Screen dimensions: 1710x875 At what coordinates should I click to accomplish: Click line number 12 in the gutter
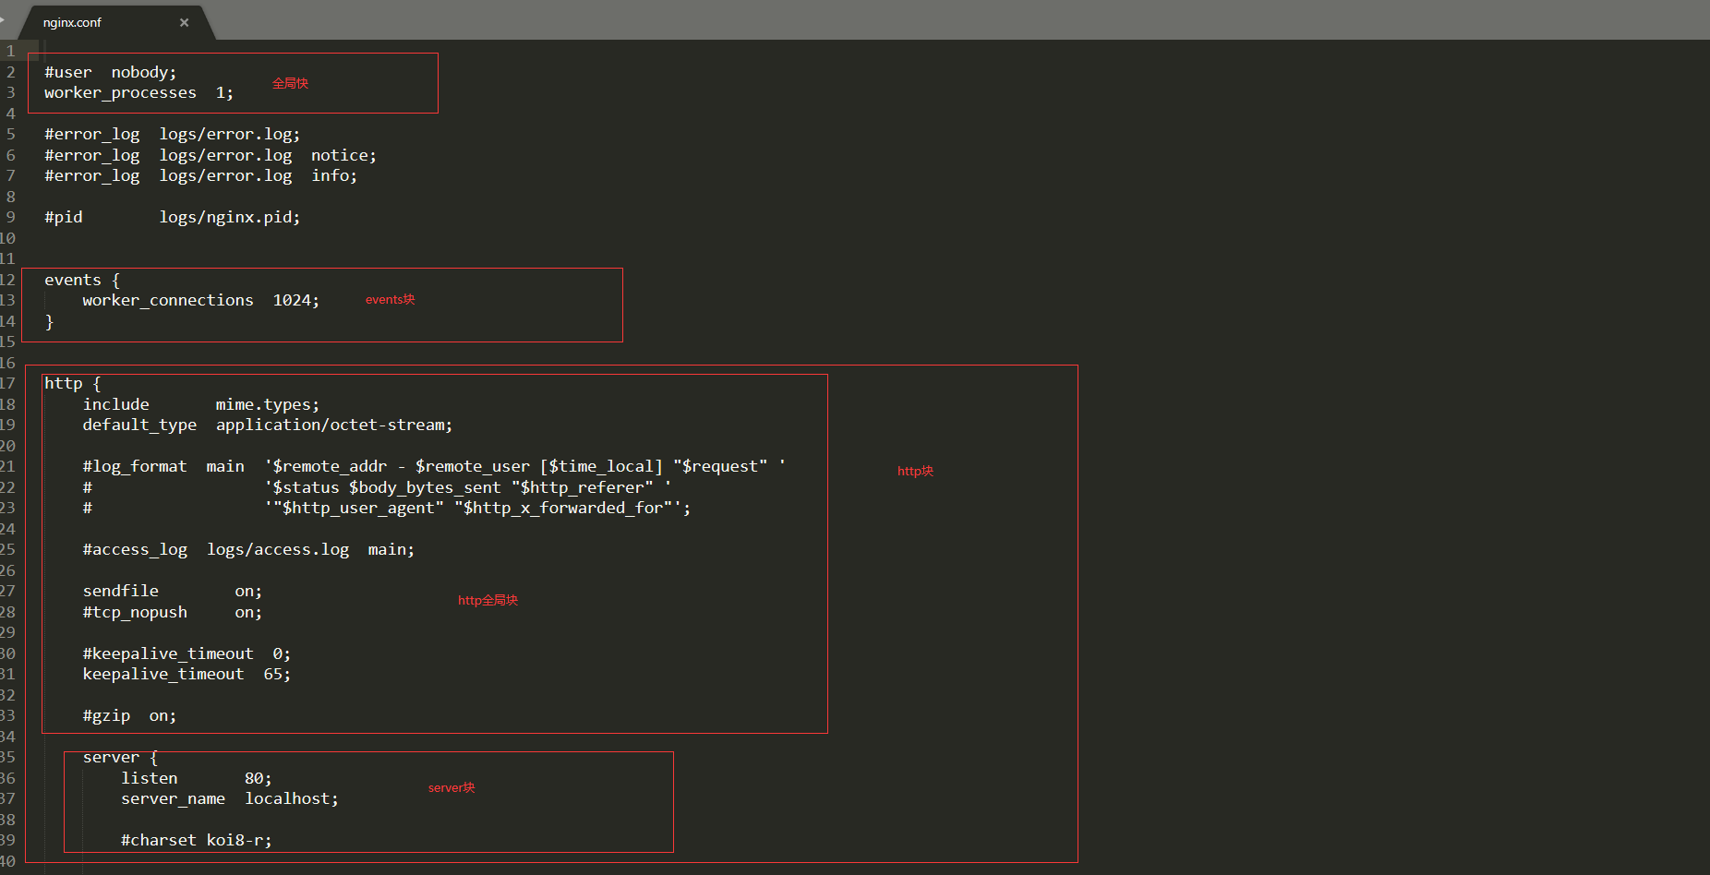[x=7, y=280]
